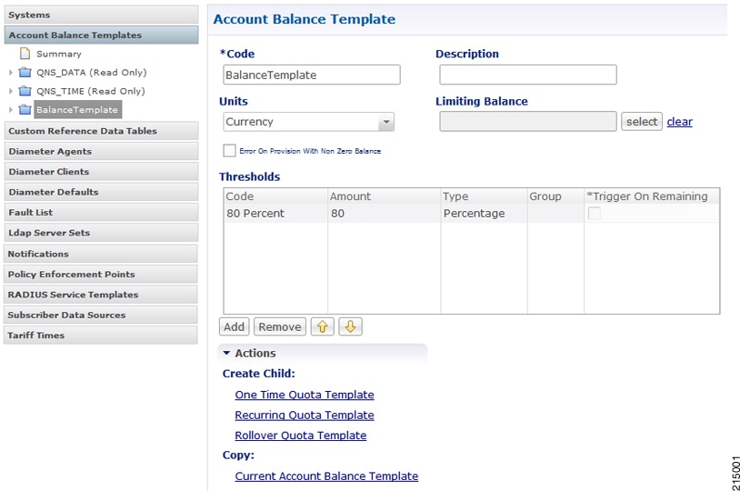Image resolution: width=740 pixels, height=491 pixels.
Task: Click the Limiting Balance field
Action: coord(528,121)
